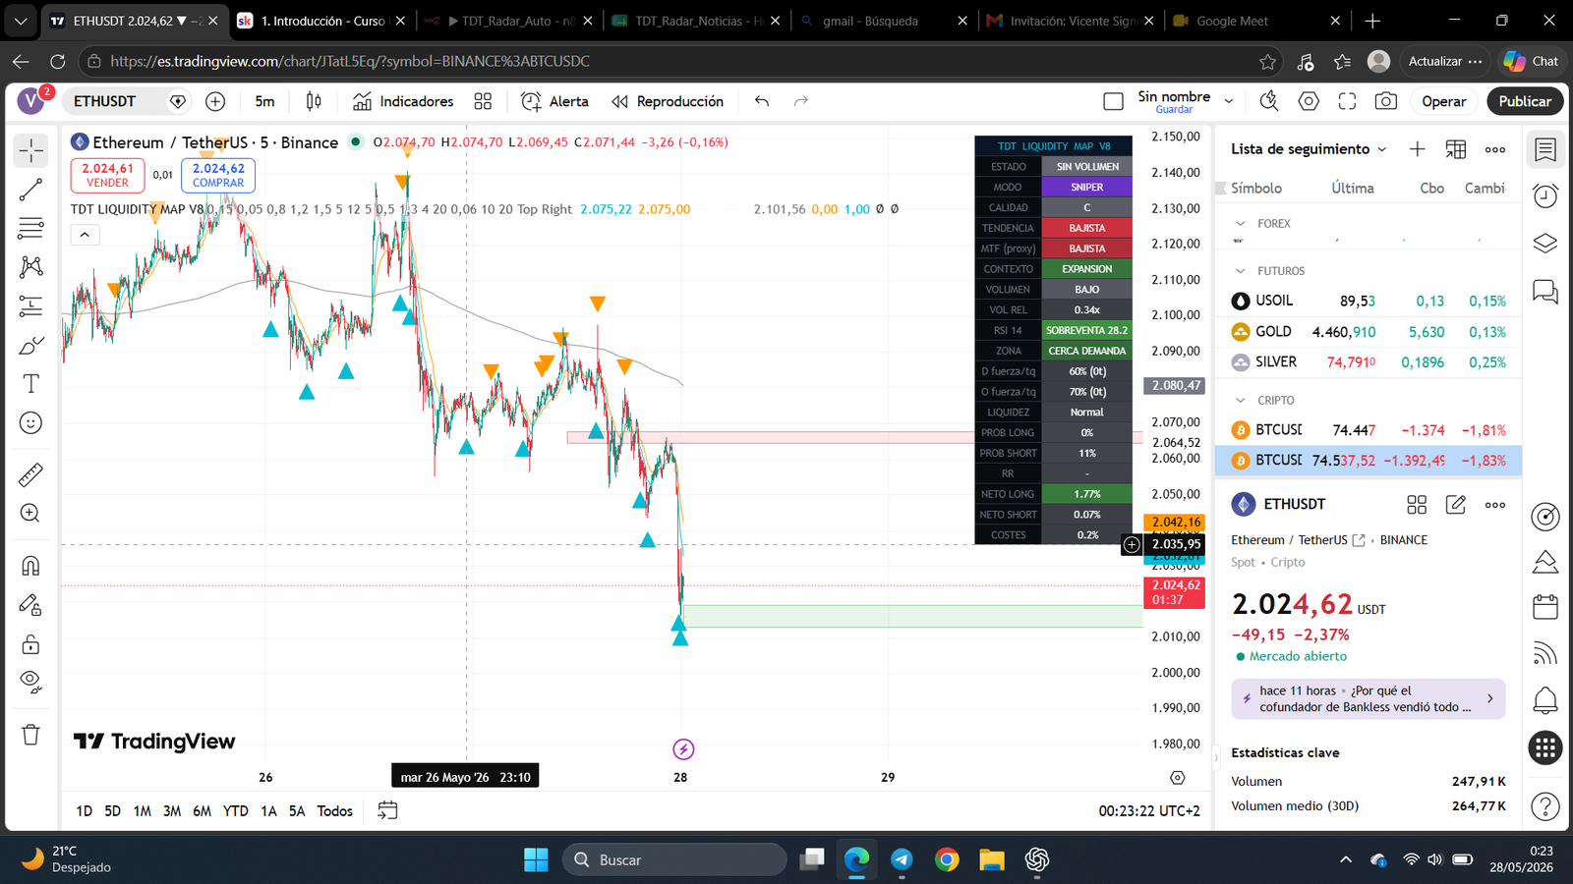
Task: Open the alerts clock panel icon
Action: click(1545, 195)
